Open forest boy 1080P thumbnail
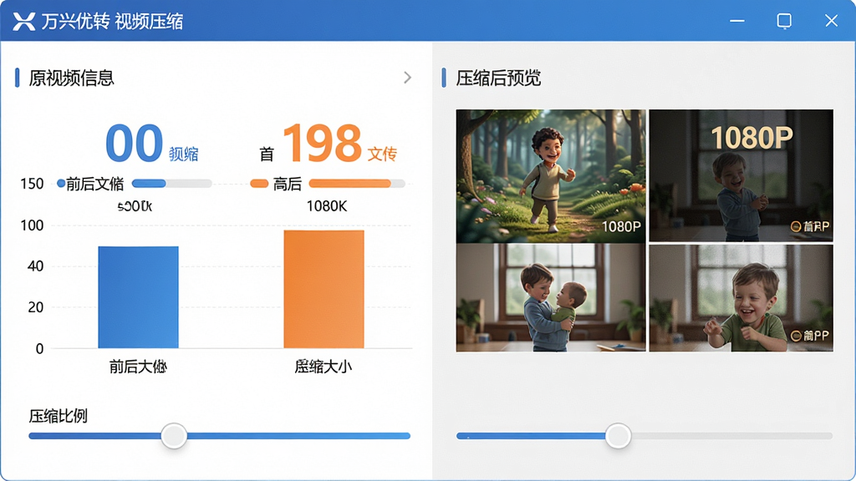Image resolution: width=856 pixels, height=481 pixels. click(x=551, y=175)
